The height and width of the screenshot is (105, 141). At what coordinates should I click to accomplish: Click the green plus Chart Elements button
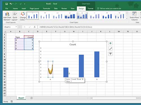tap(110, 43)
